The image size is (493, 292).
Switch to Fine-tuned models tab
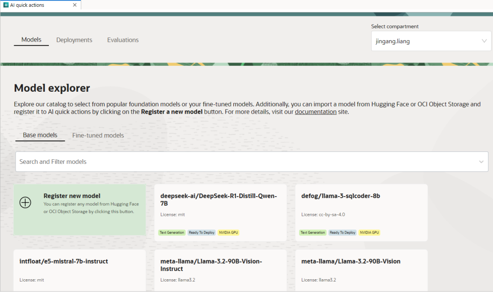click(98, 136)
